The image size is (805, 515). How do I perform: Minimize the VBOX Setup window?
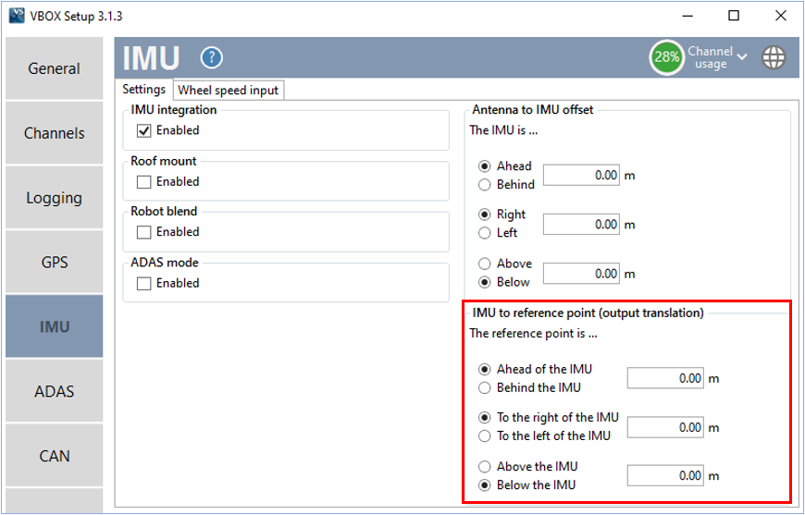687,16
